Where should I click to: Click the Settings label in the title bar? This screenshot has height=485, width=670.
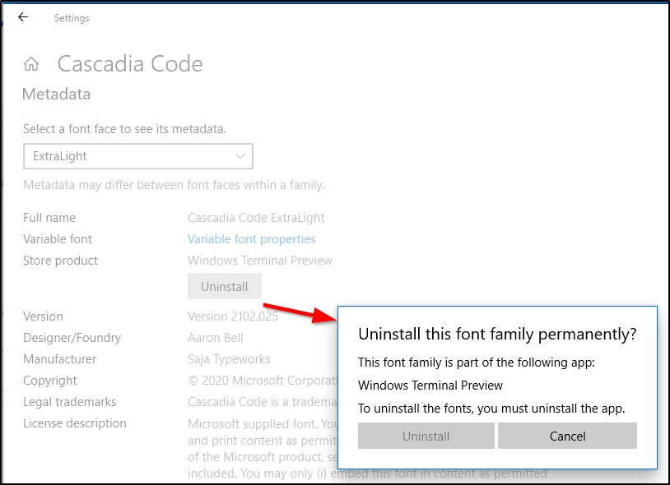click(x=72, y=17)
